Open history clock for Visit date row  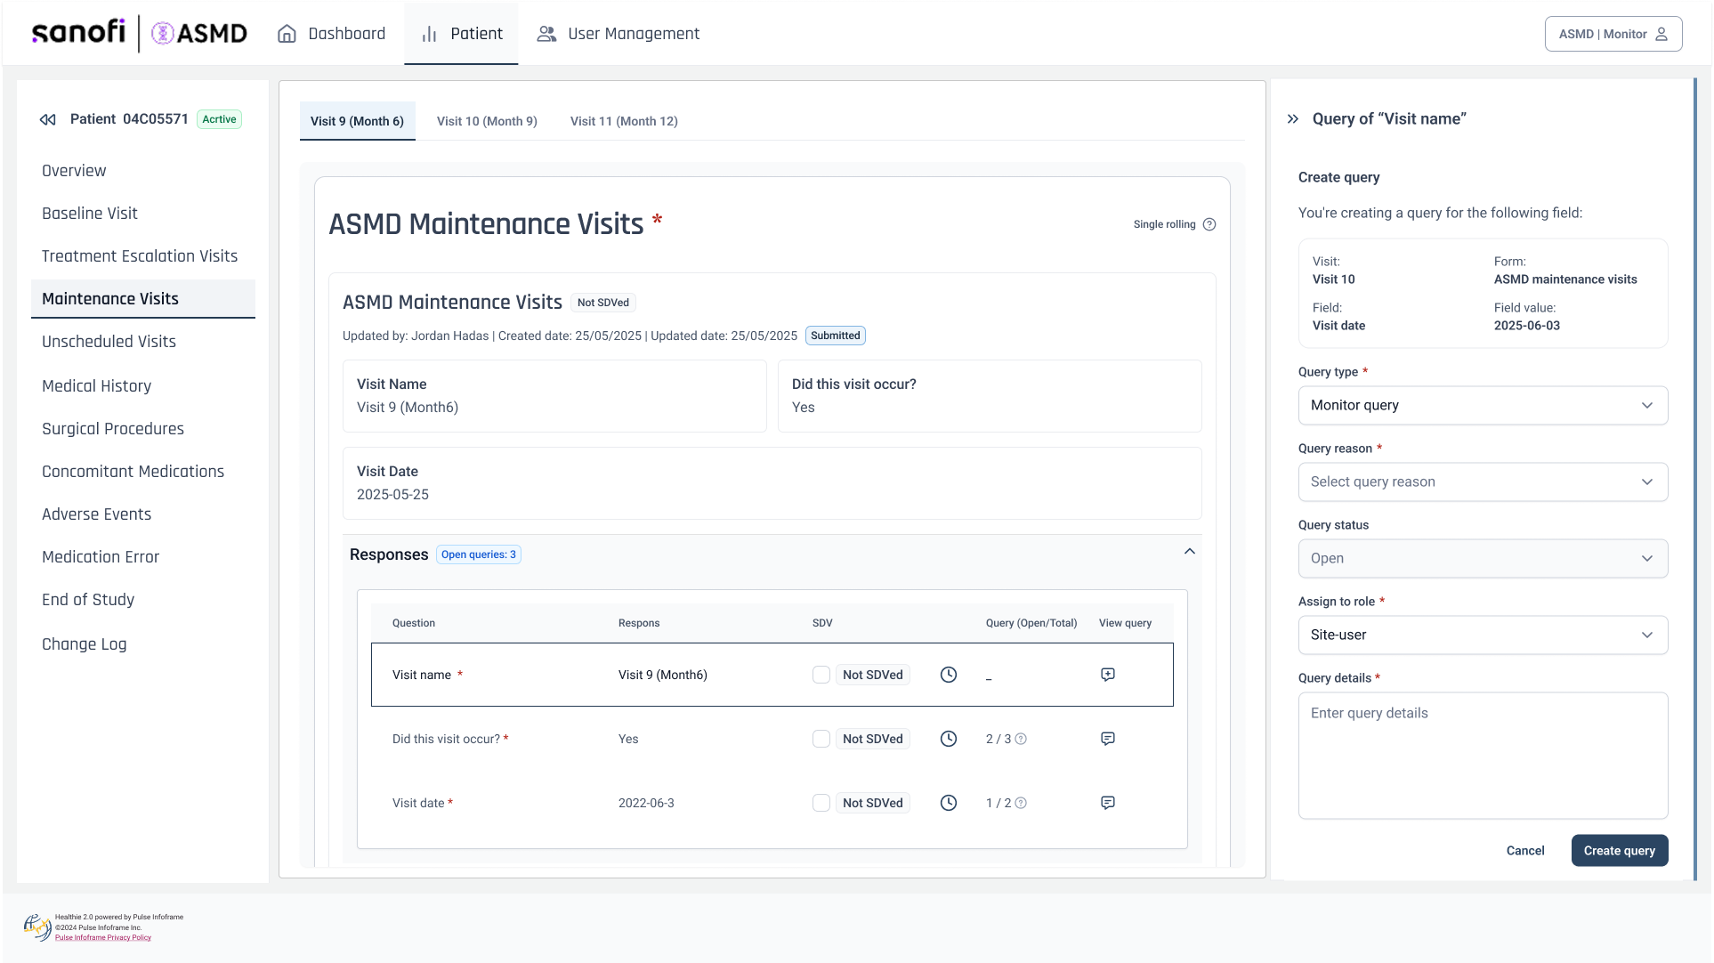(949, 803)
